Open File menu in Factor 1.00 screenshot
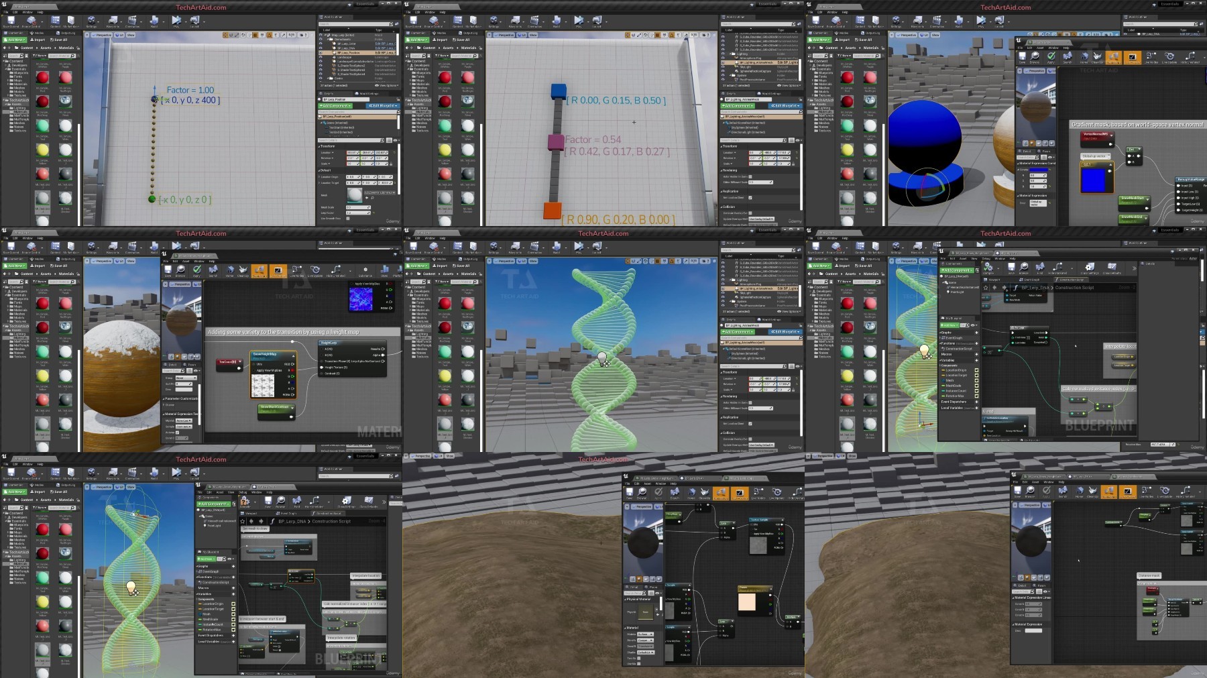The width and height of the screenshot is (1207, 678). 5,12
